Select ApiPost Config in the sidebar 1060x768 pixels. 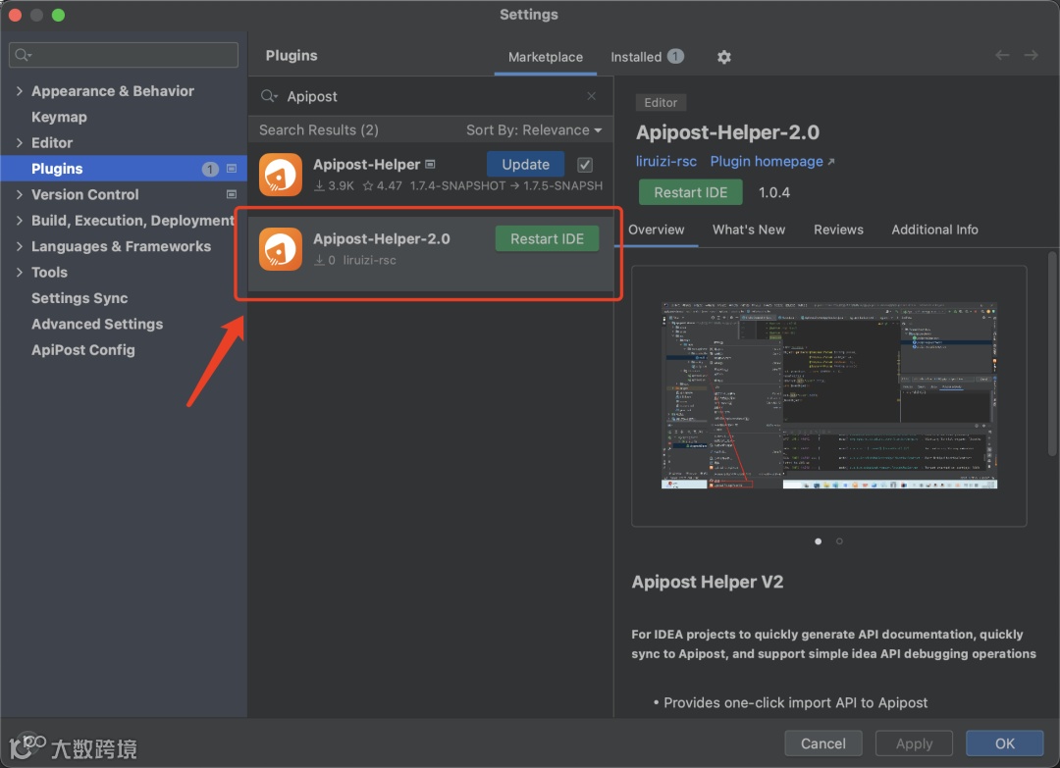83,350
